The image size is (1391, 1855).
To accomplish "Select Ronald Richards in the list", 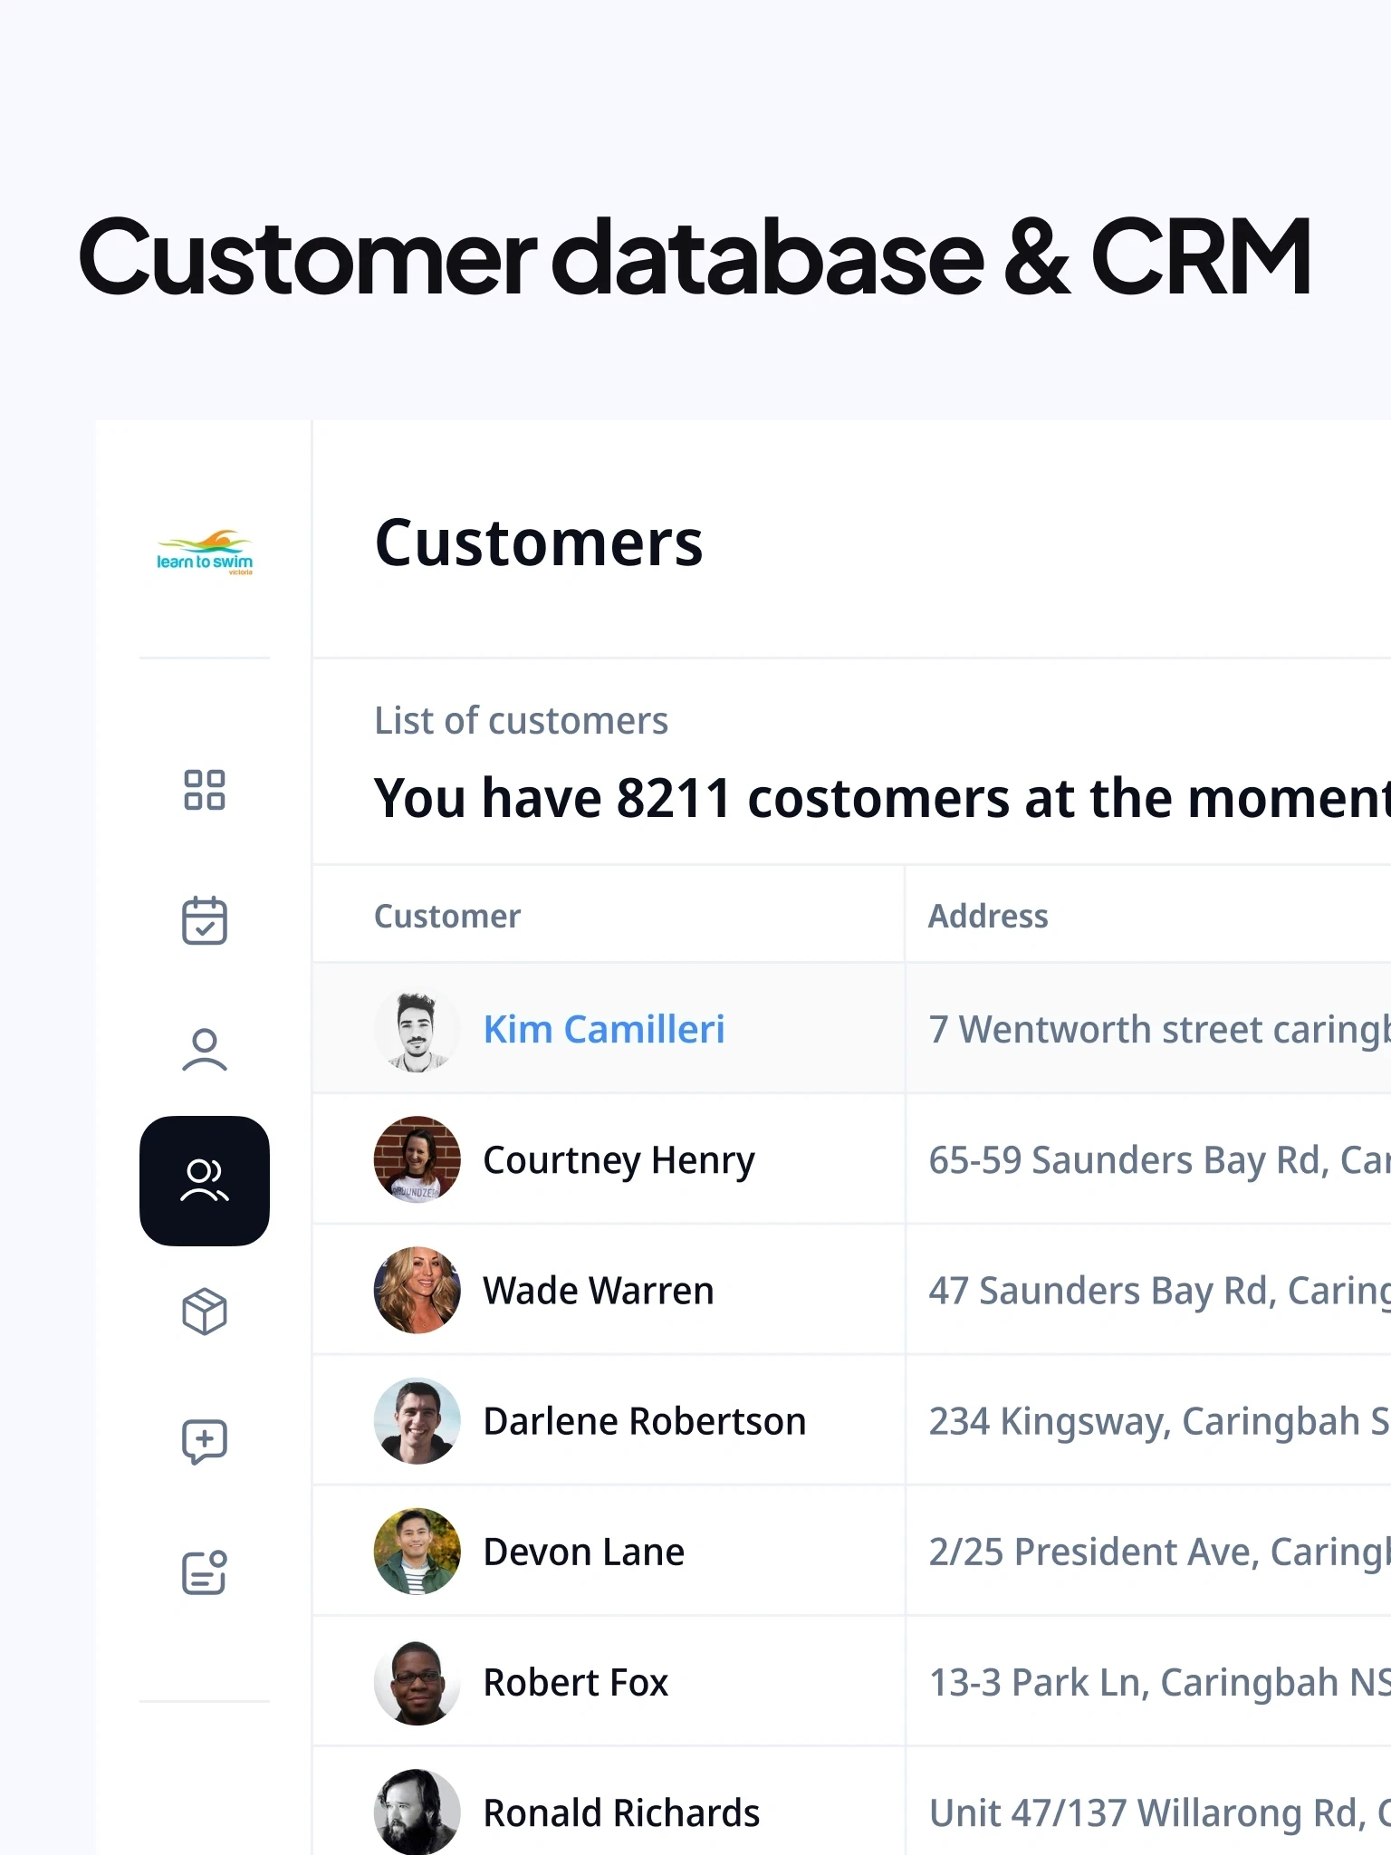I will 621,1812.
